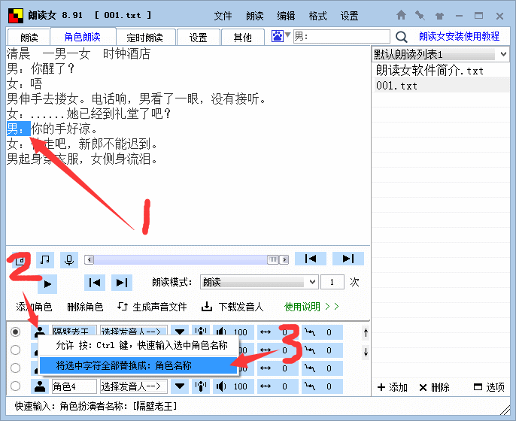Switch to the 定时朗读 tab
This screenshot has height=421, width=516.
click(x=147, y=38)
